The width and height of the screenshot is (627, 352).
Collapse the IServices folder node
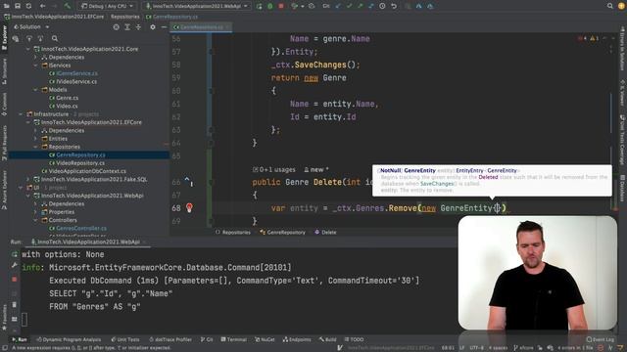click(x=35, y=66)
